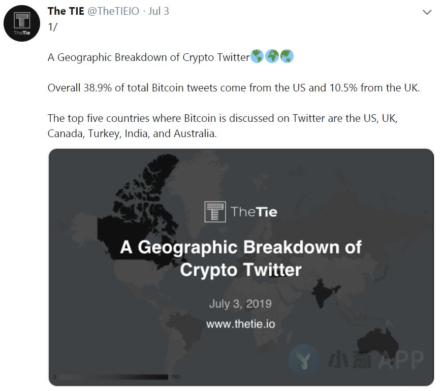Click the www.thetie.io text in image

(x=240, y=324)
